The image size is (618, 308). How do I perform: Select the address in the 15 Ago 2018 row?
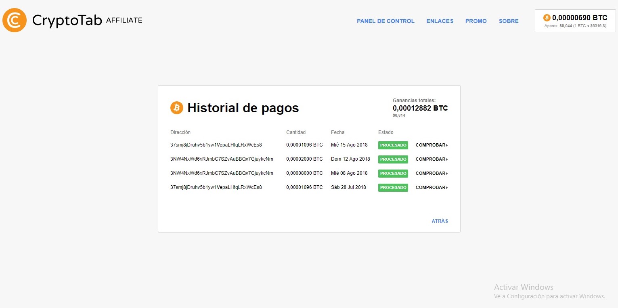click(x=216, y=145)
